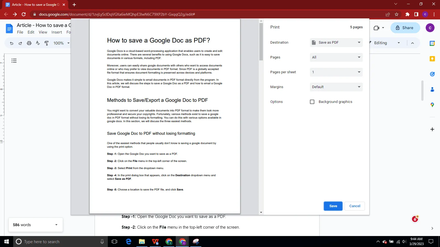Open Snipping Tool from the taskbar
The image size is (440, 247).
tap(196, 242)
